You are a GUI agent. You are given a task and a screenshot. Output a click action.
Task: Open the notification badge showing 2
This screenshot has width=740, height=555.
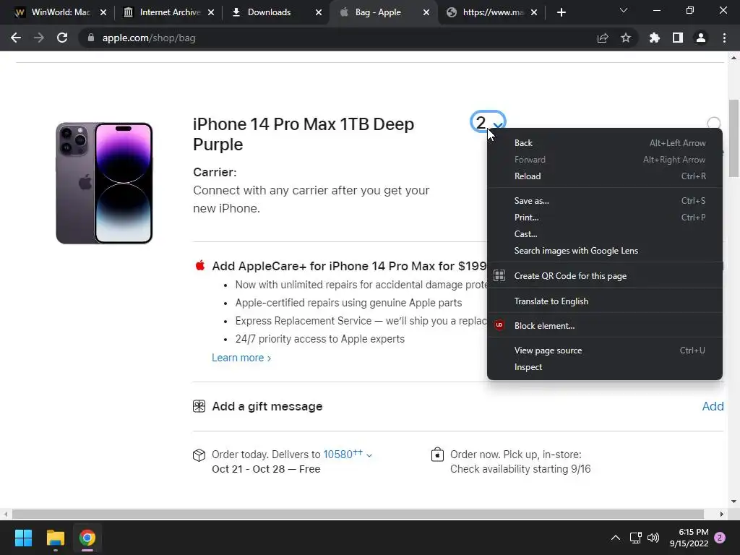tap(720, 538)
